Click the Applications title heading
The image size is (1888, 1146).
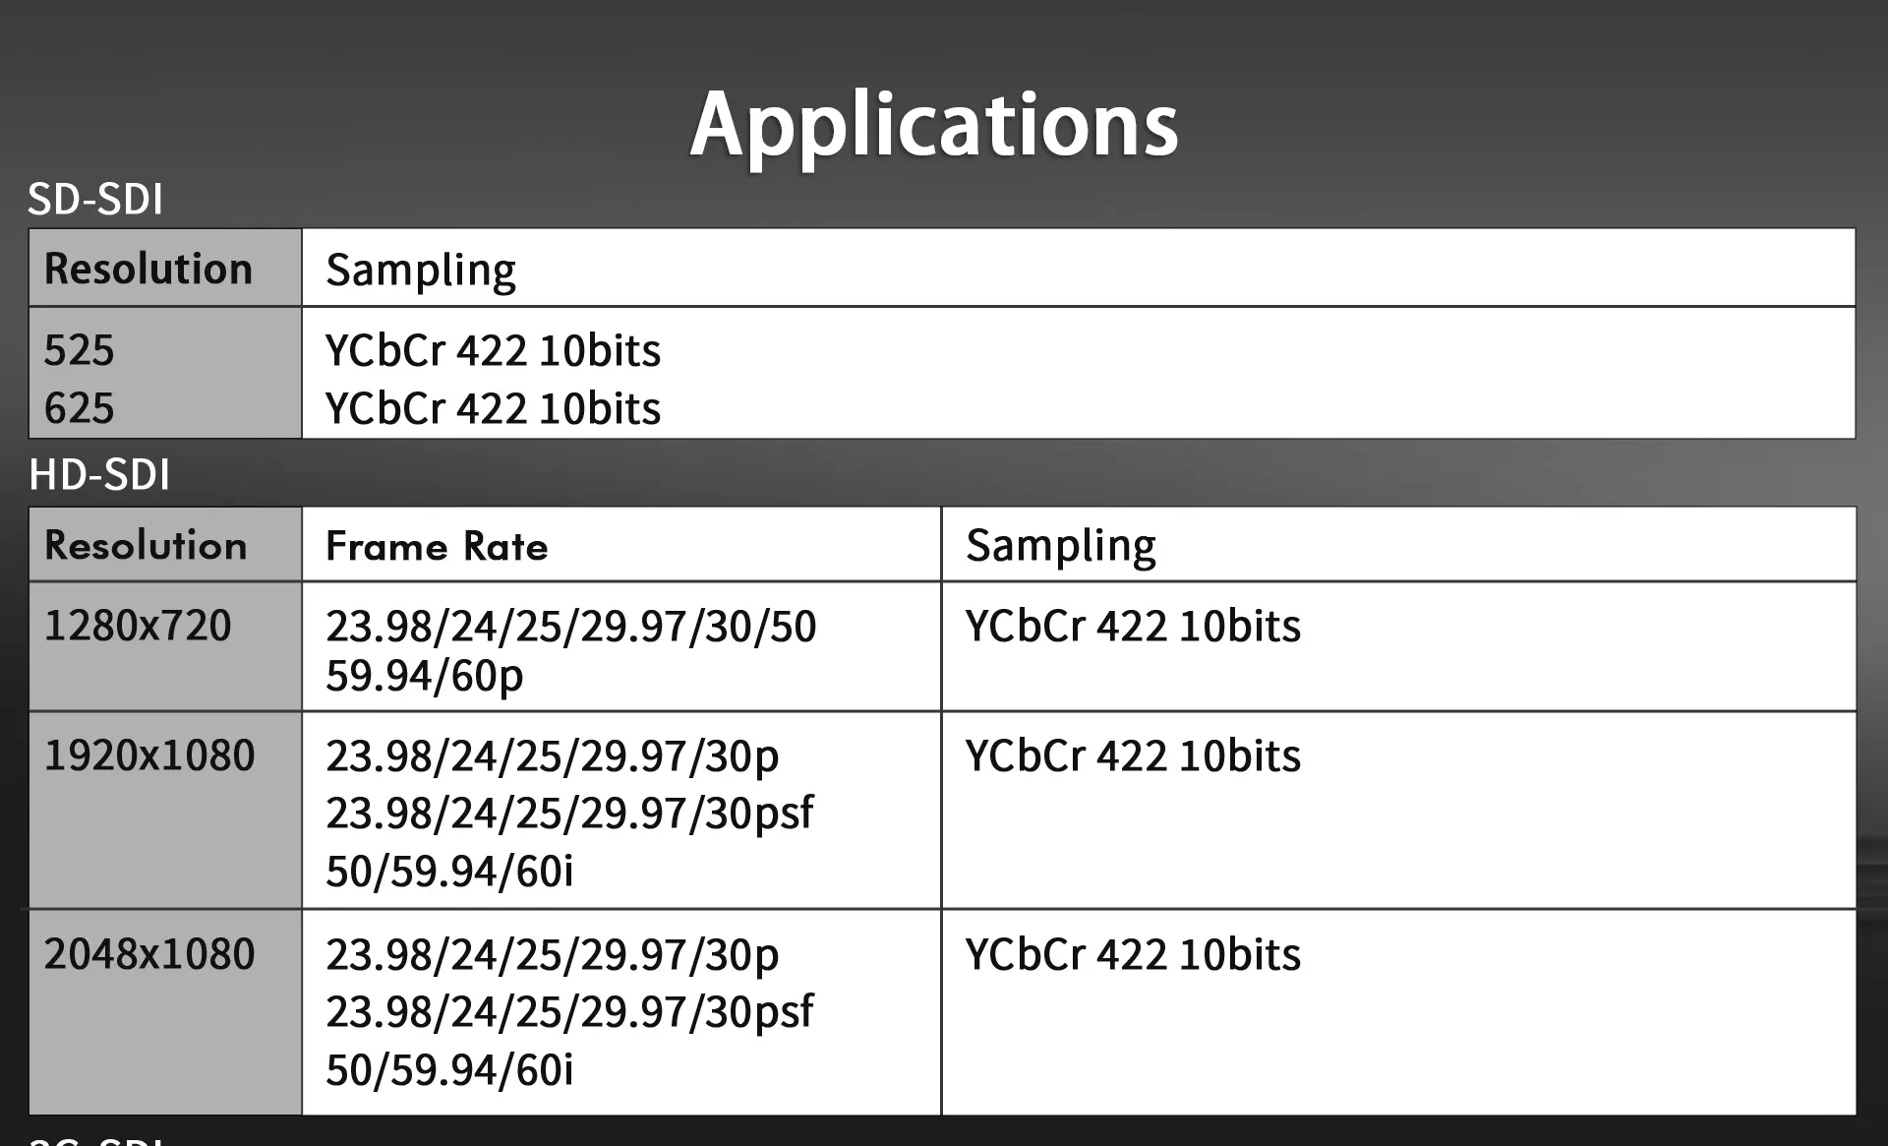934,124
